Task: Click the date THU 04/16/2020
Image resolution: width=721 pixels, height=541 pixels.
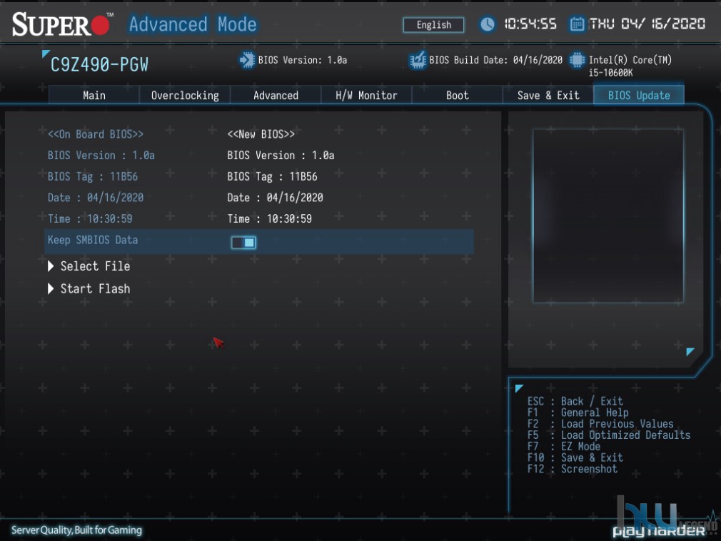Action: pyautogui.click(x=647, y=24)
